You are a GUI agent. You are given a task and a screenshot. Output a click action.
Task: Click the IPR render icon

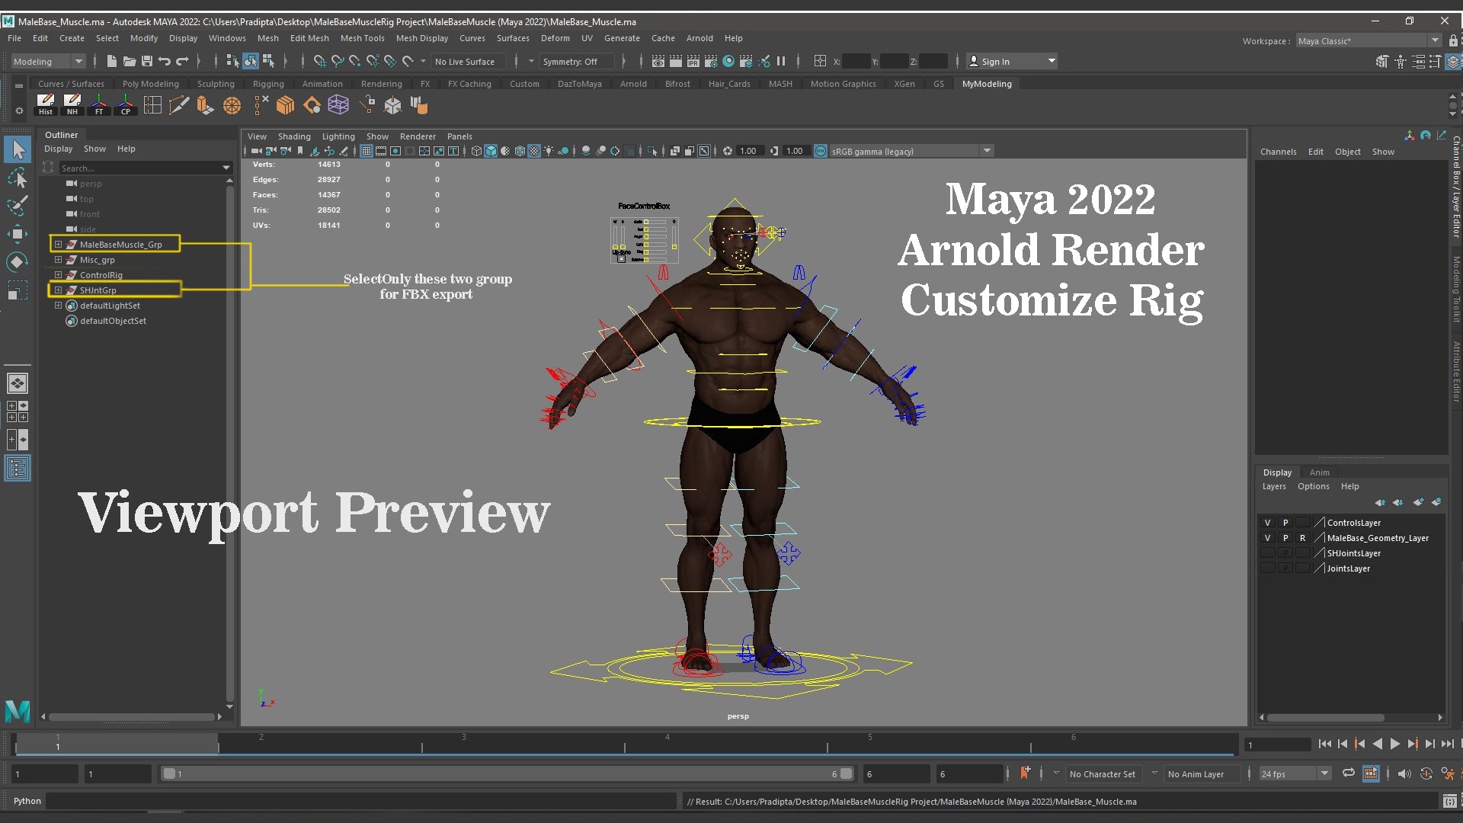[x=693, y=61]
